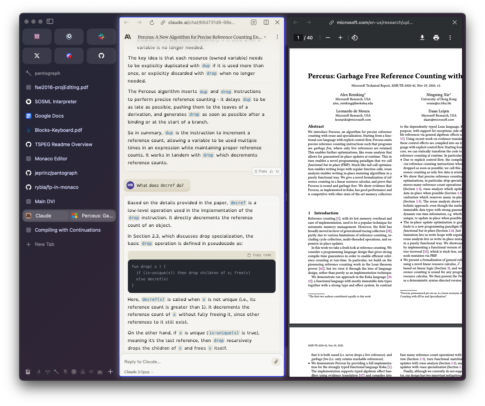Go back in the Claude pane
This screenshot has width=485, height=406.
[x=126, y=22]
